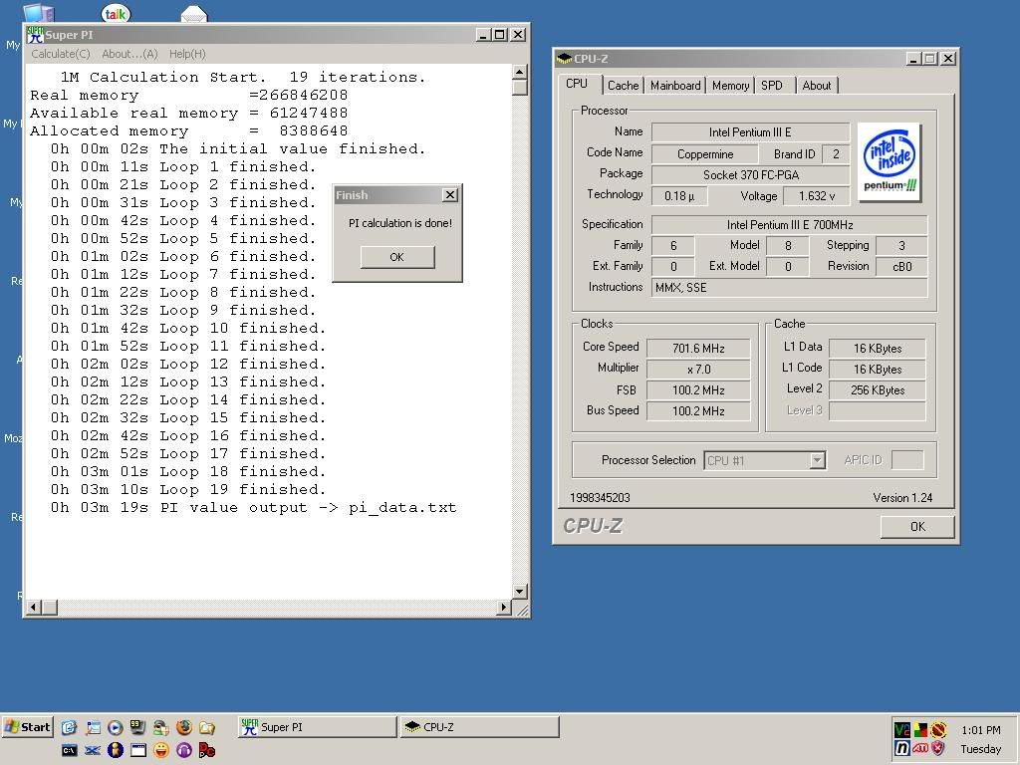Click the blue info figure quick launch icon
This screenshot has width=1020, height=765.
(116, 750)
